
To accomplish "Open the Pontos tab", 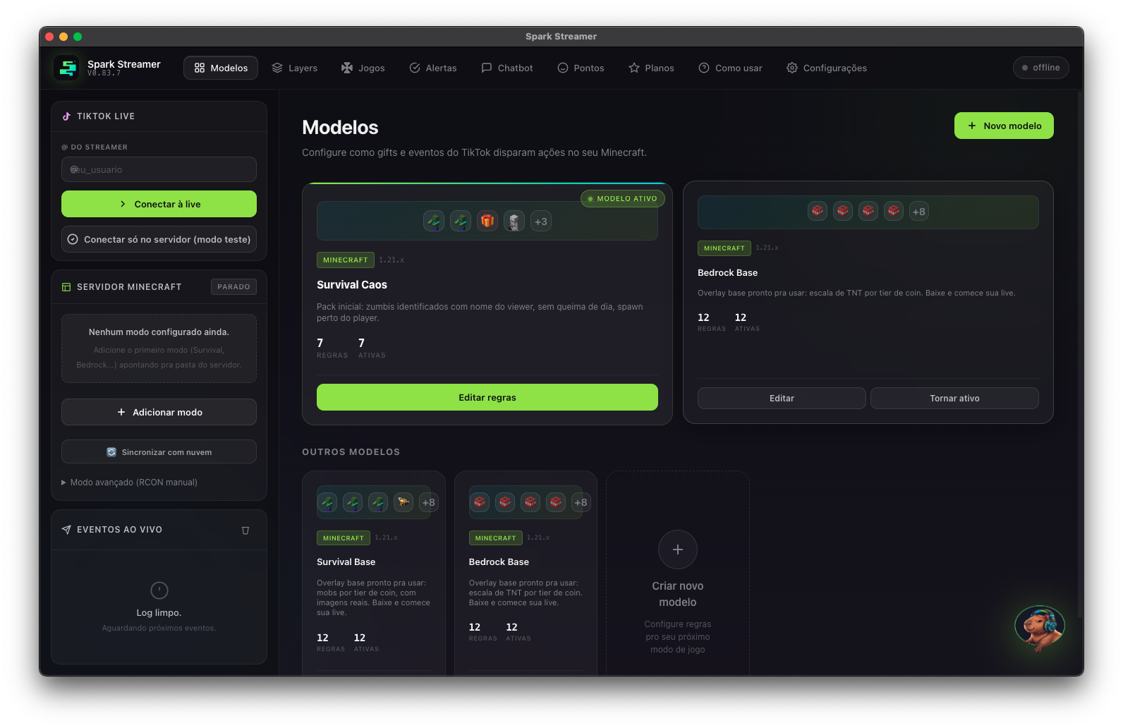I will pos(581,68).
